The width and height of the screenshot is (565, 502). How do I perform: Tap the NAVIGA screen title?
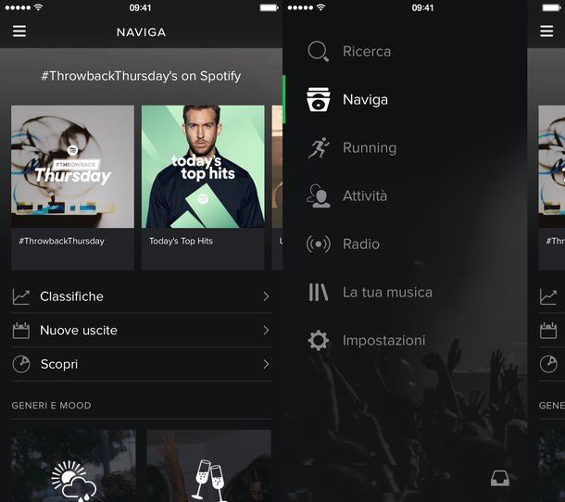click(141, 32)
